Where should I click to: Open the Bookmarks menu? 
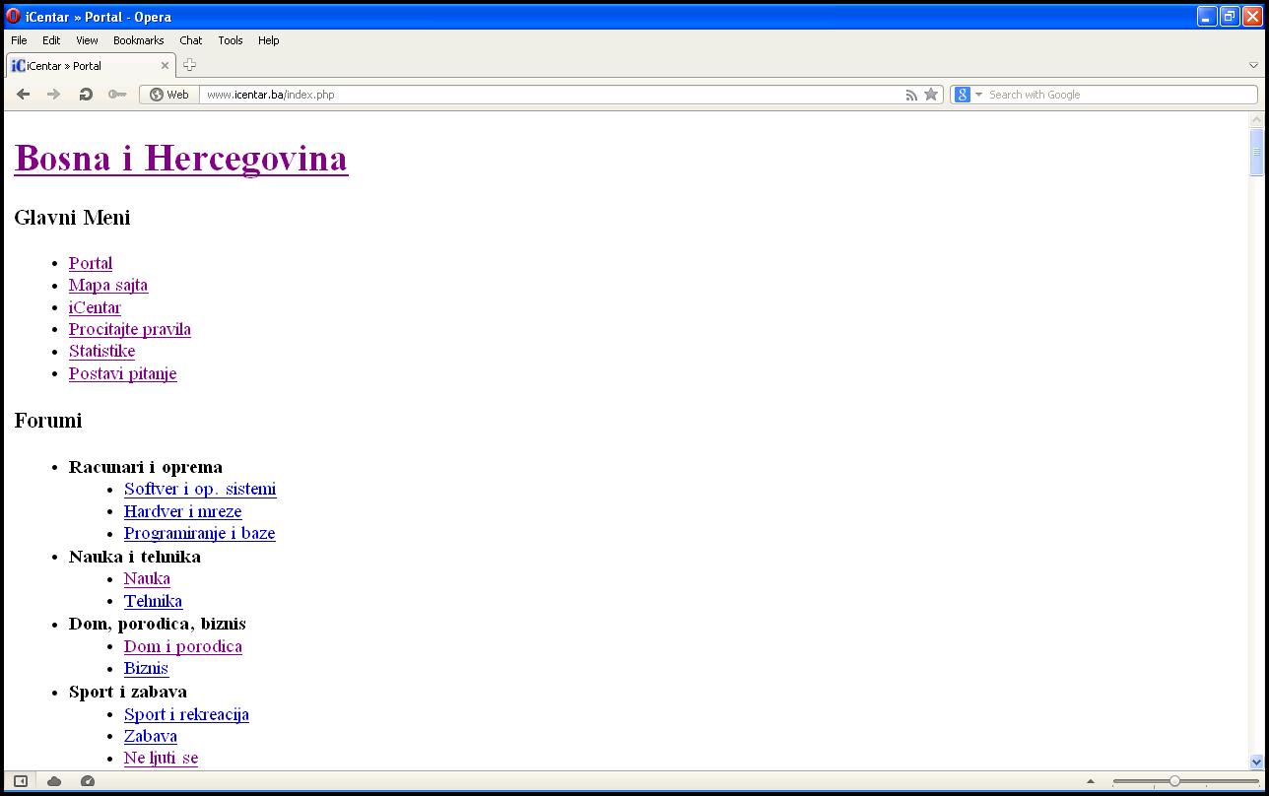click(138, 40)
